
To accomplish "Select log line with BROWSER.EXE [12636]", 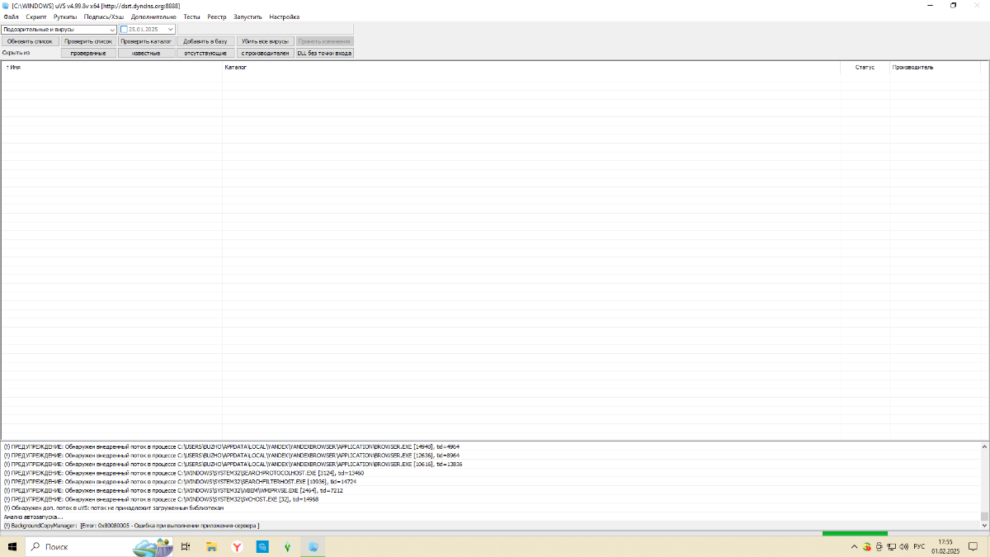I will pos(490,456).
